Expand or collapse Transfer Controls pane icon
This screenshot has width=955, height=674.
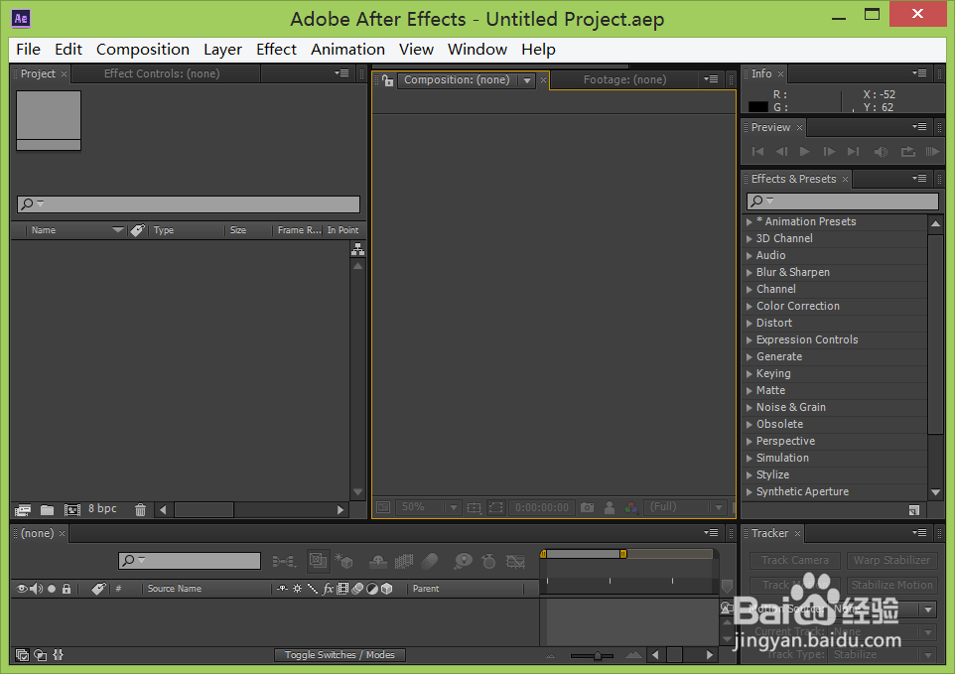coord(40,655)
